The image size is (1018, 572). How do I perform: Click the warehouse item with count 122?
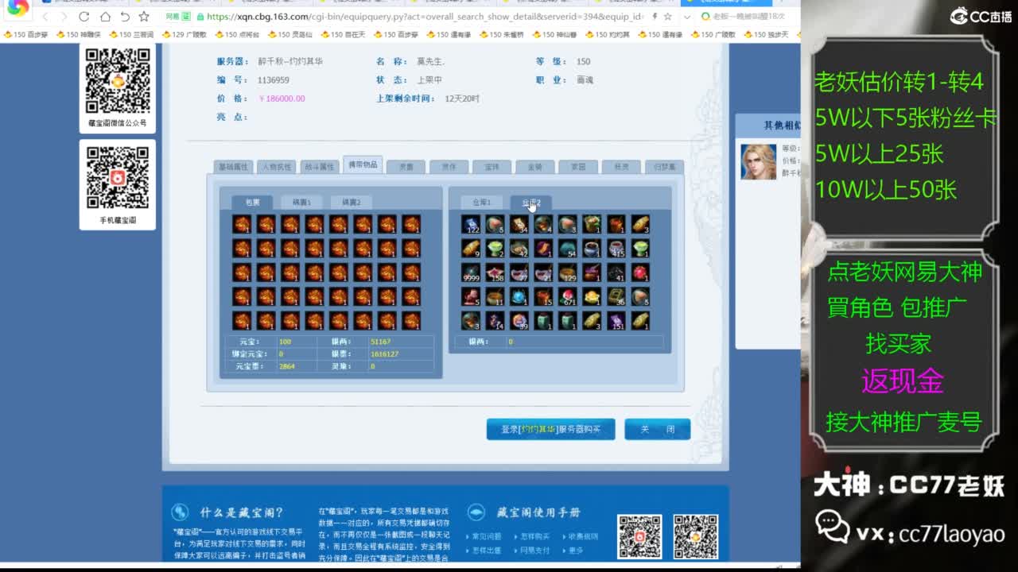point(470,224)
